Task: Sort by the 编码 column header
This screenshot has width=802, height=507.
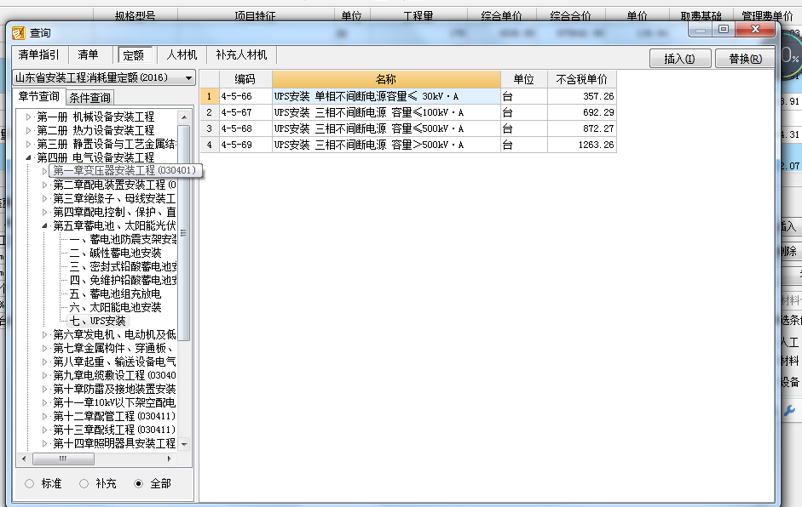Action: point(245,79)
